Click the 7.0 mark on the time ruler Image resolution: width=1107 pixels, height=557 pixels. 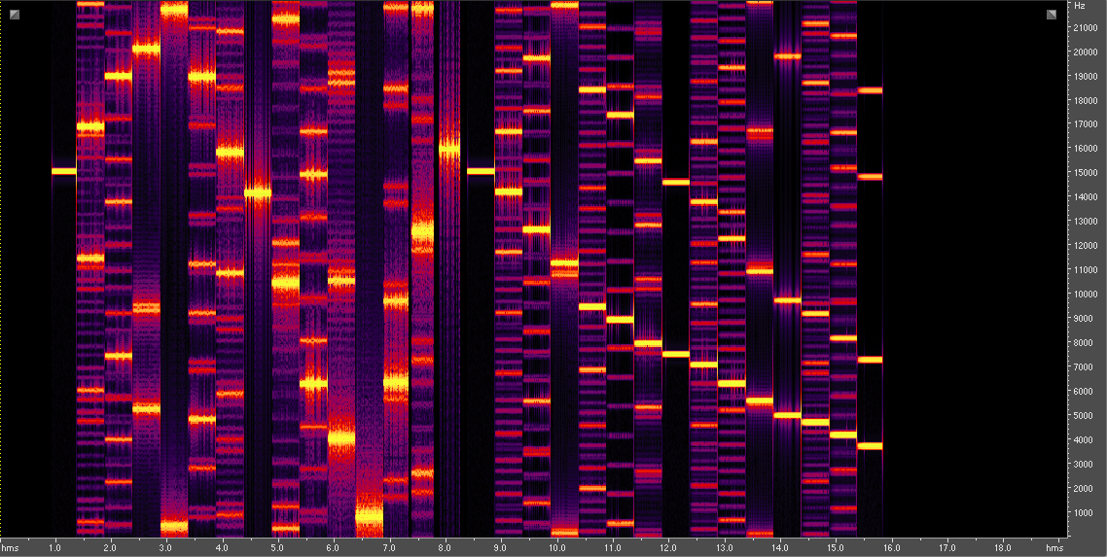click(388, 547)
